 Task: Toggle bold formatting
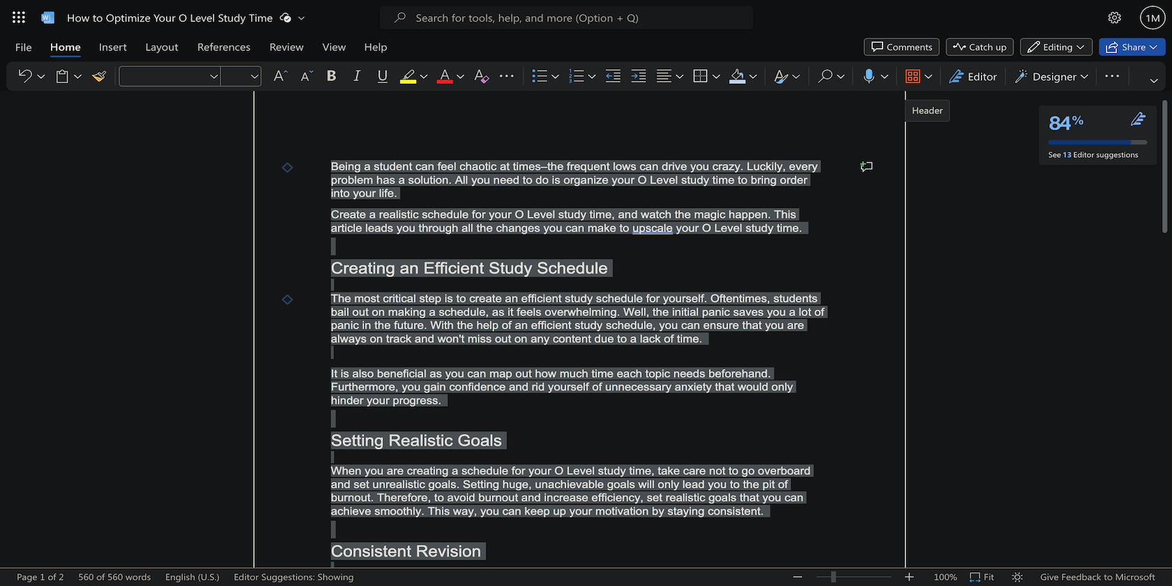point(331,76)
